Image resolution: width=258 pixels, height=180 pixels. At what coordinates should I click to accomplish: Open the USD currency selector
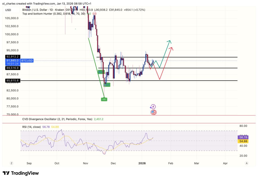[x=8, y=10]
